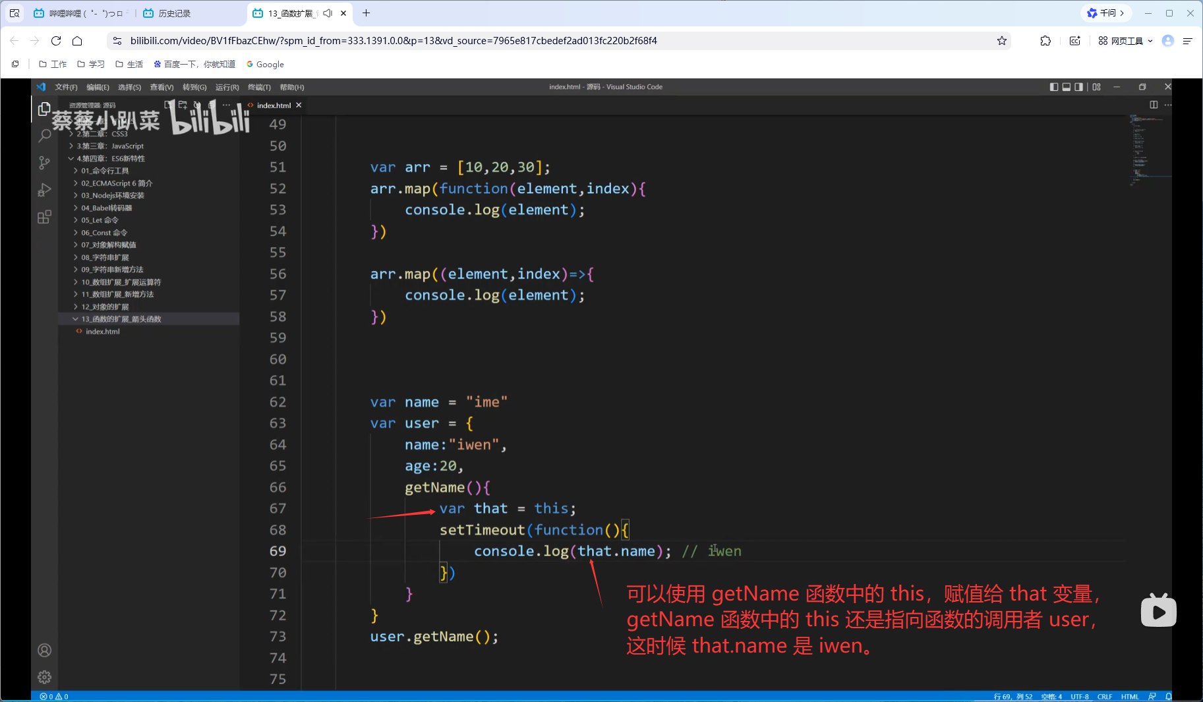Open the 帮助(H) menu in VS Code

tap(292, 87)
